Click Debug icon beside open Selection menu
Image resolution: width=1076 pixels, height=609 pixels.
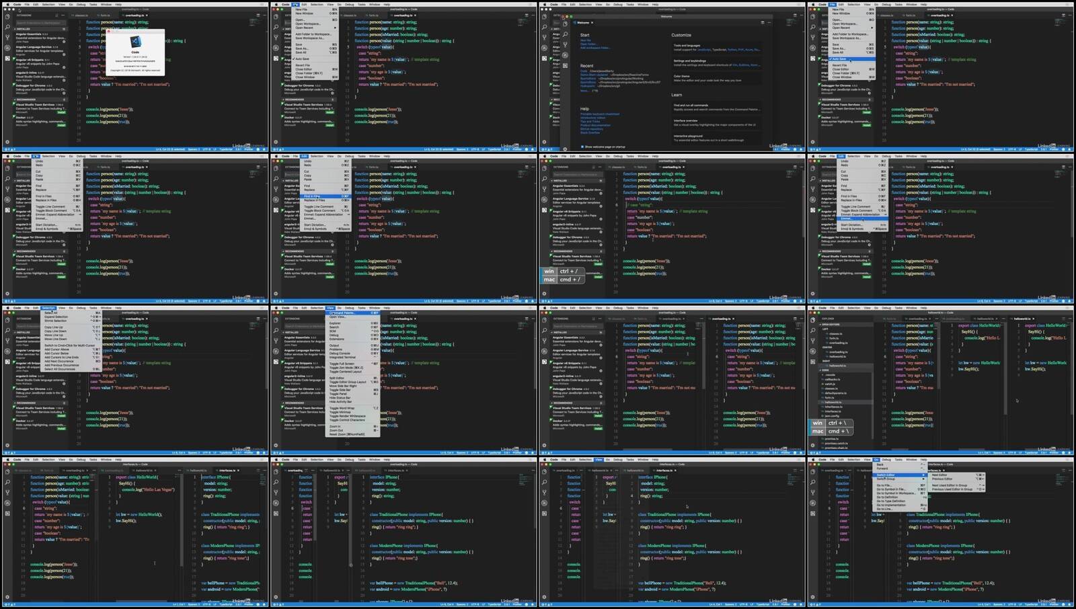pyautogui.click(x=7, y=352)
